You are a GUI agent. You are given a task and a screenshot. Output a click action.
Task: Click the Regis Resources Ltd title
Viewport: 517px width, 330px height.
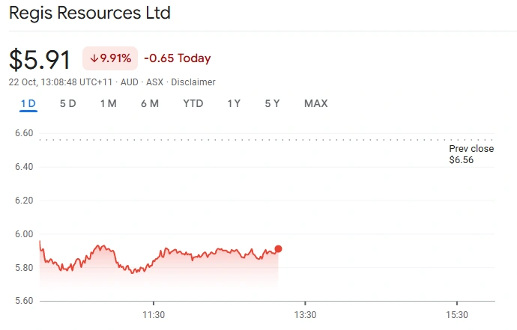89,13
